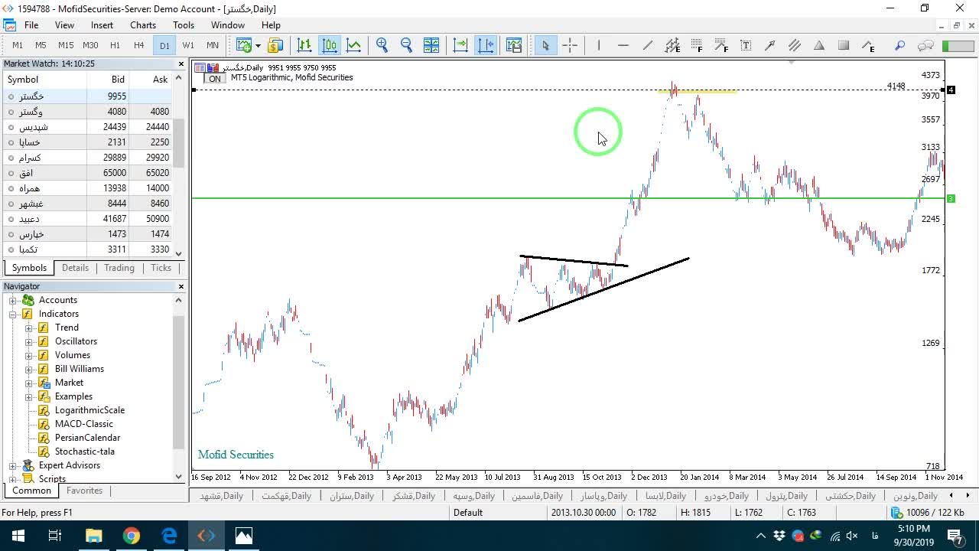
Task: Expand the Expert Advisors node
Action: click(x=13, y=465)
